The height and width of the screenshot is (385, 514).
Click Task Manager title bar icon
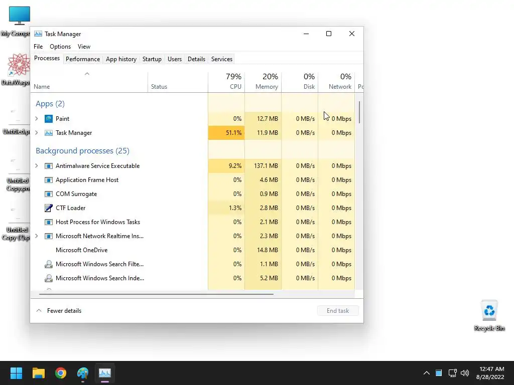(38, 34)
